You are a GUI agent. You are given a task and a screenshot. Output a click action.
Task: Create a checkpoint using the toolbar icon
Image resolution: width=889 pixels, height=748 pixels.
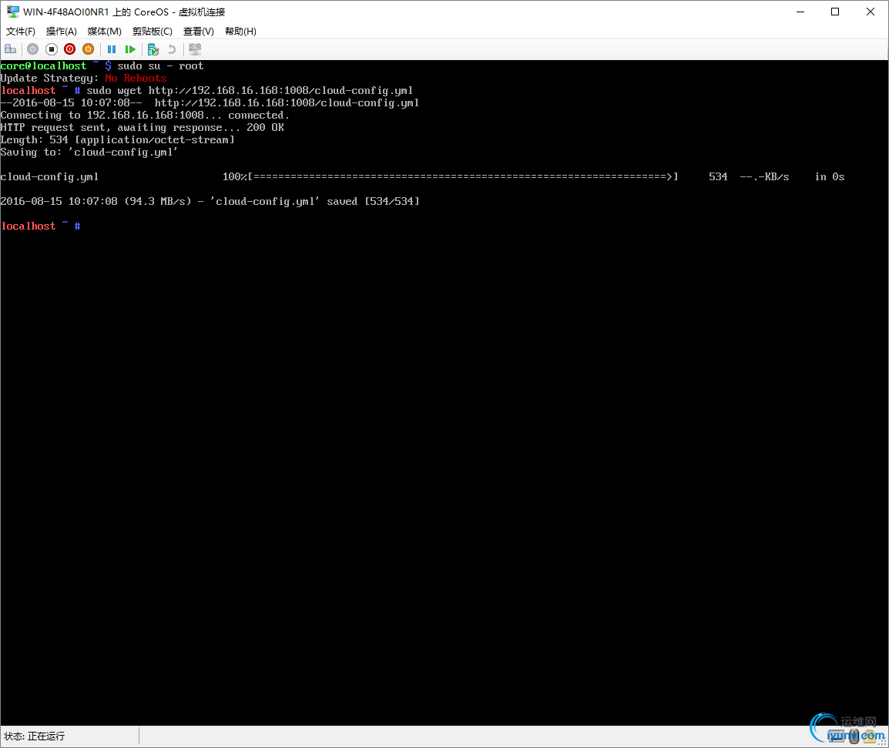[153, 49]
